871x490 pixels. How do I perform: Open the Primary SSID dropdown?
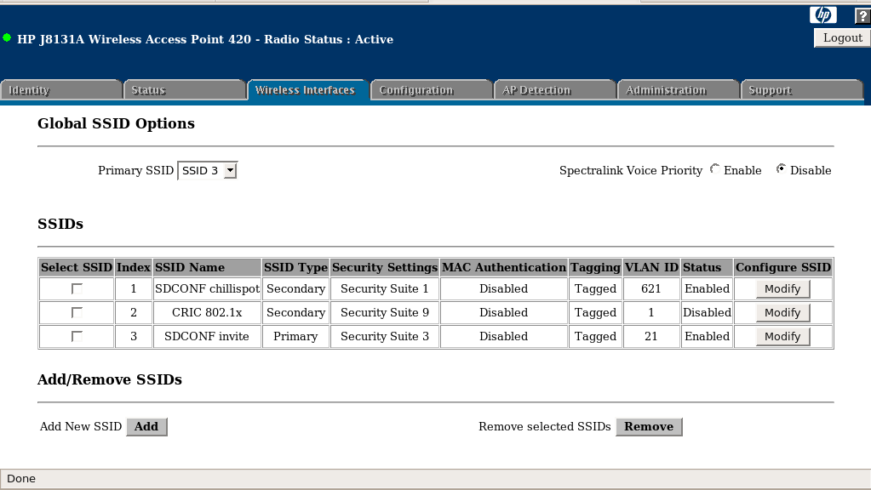pyautogui.click(x=208, y=171)
